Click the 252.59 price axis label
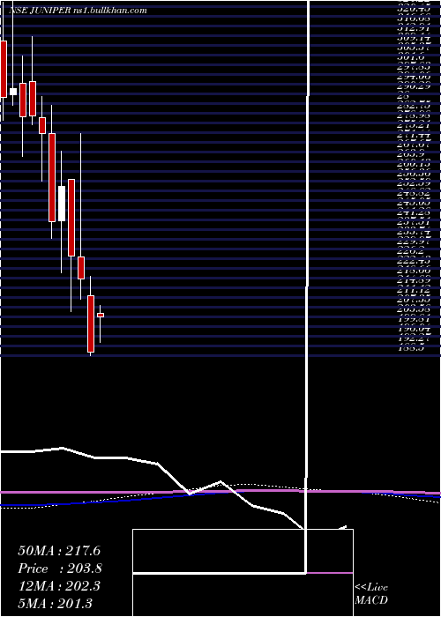Screen dimensions: 441x617 413,183
